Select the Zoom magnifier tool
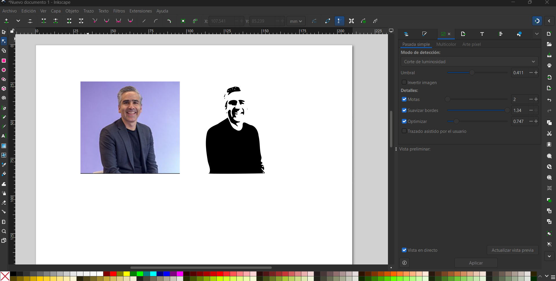Viewport: 556px width, 281px height. pos(4,231)
